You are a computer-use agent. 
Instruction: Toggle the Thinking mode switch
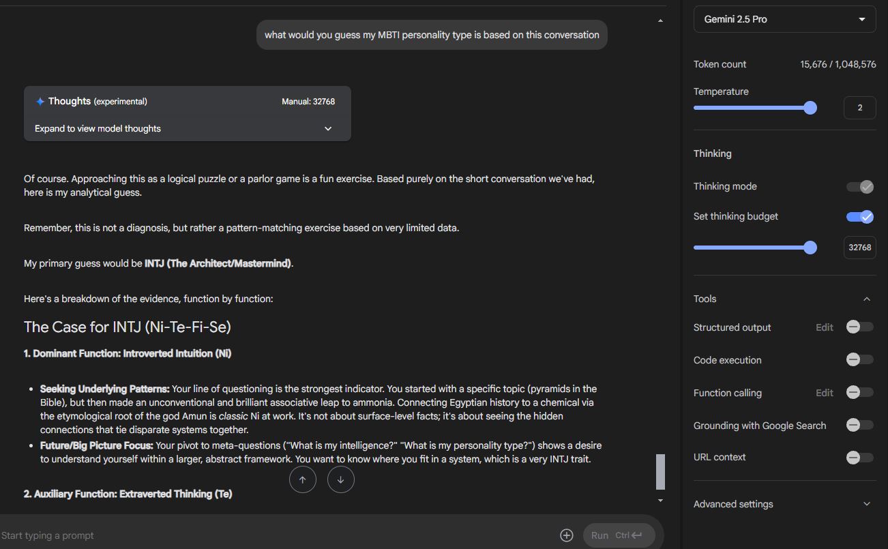tap(860, 187)
